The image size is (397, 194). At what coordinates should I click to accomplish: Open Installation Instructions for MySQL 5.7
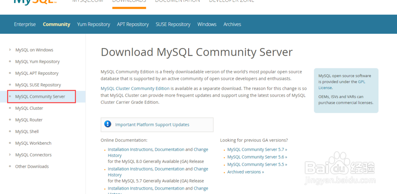coord(130,169)
